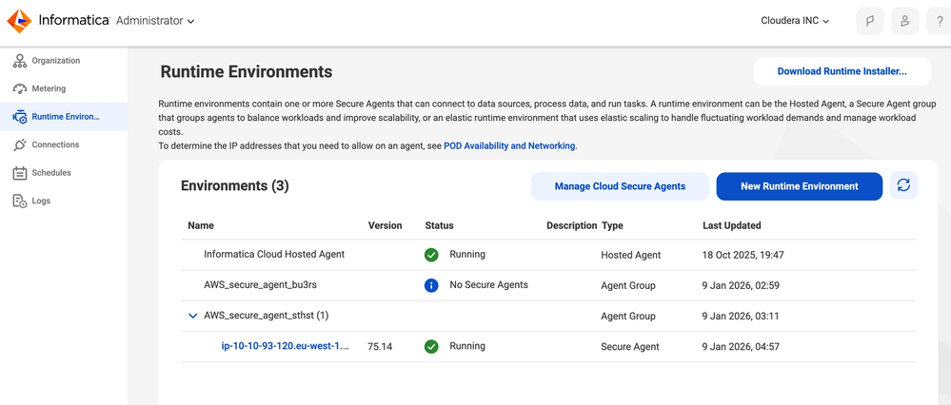Collapse the AWS_secure_agent_sthst group
The width and height of the screenshot is (951, 405).
[193, 316]
